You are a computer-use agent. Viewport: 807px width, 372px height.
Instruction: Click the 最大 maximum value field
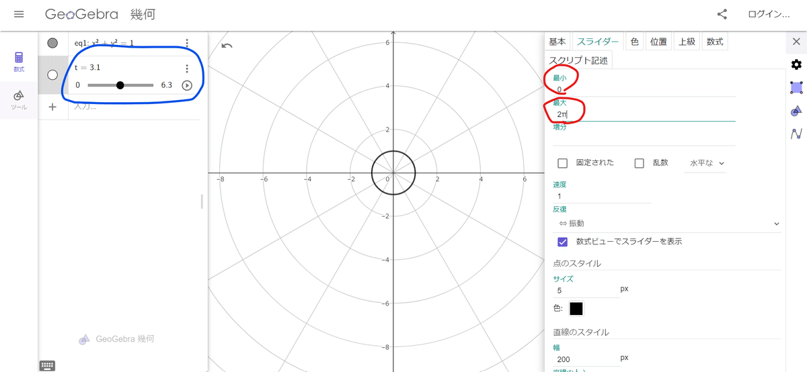644,114
